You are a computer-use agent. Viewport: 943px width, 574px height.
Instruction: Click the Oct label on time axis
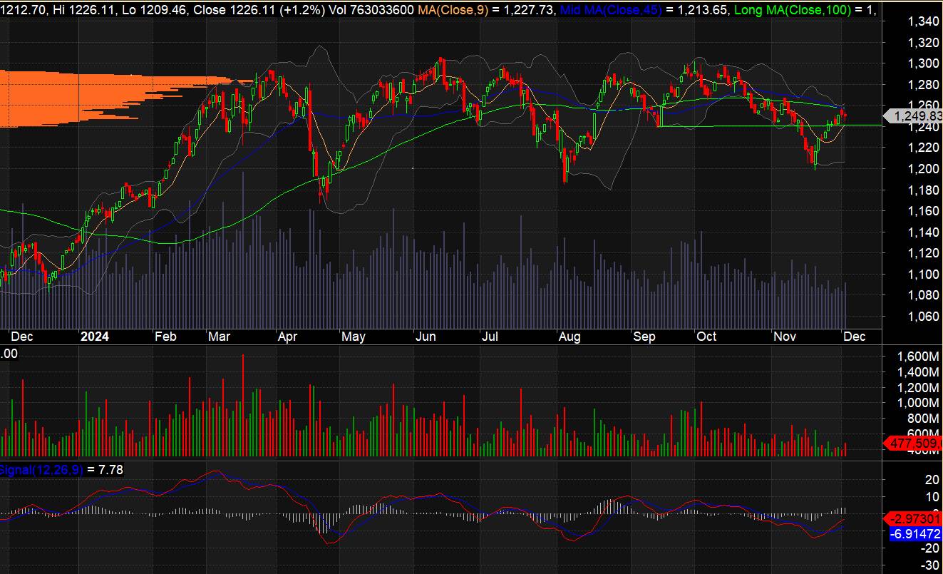[706, 337]
